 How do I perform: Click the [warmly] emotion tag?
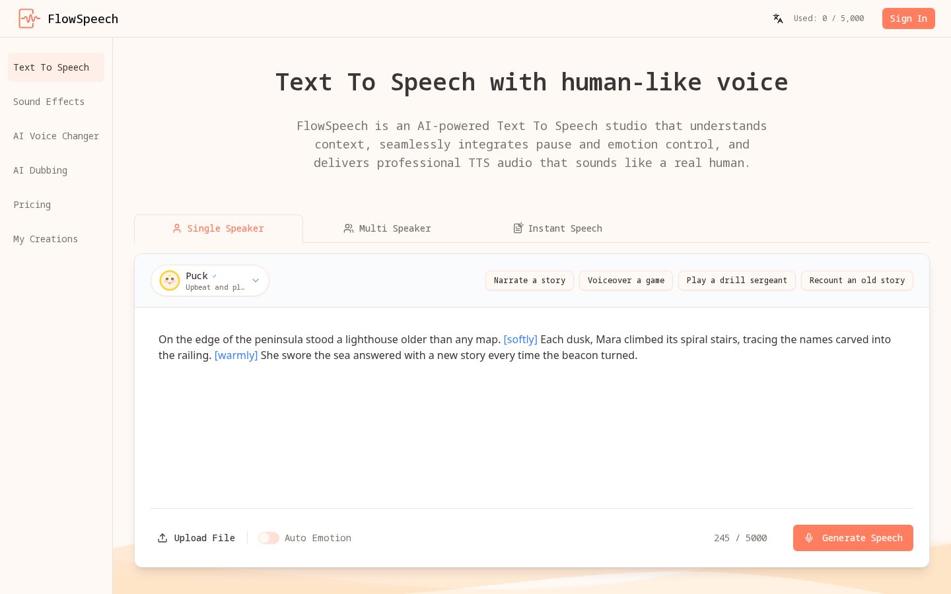236,355
